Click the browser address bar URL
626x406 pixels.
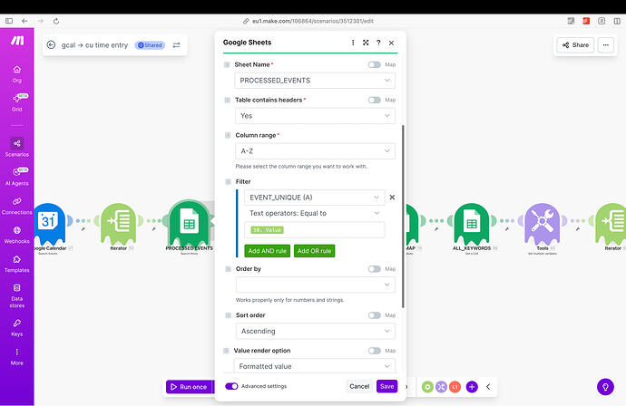click(312, 21)
